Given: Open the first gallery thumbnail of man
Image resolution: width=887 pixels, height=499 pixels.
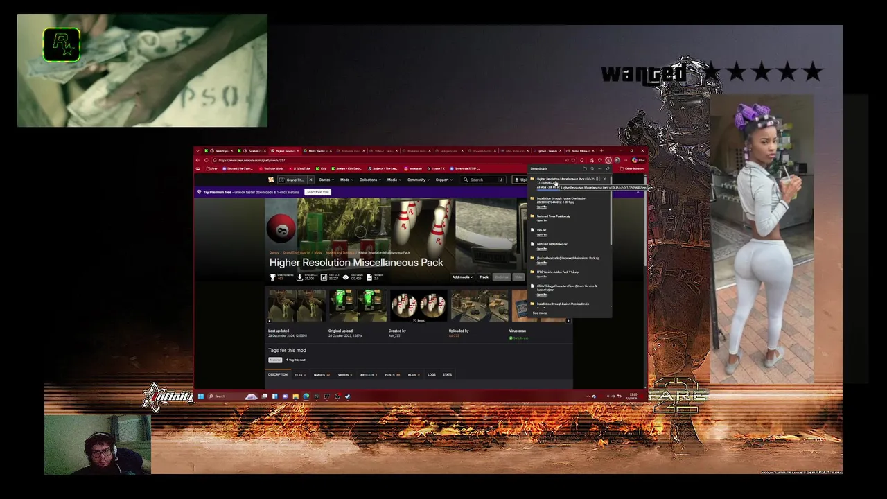Looking at the screenshot, I should 297,305.
